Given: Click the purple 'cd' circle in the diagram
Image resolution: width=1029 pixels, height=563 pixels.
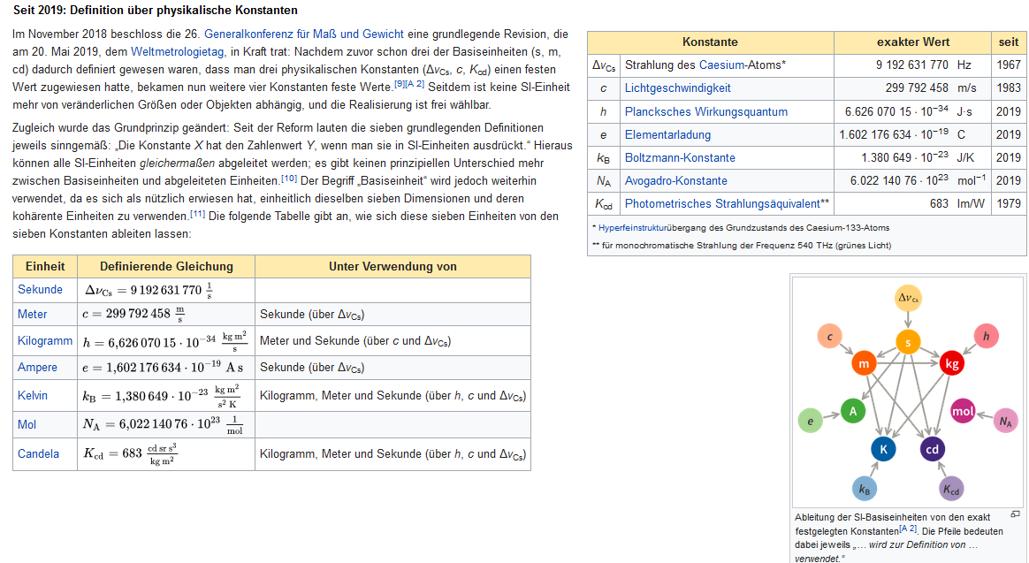Looking at the screenshot, I should [x=933, y=449].
